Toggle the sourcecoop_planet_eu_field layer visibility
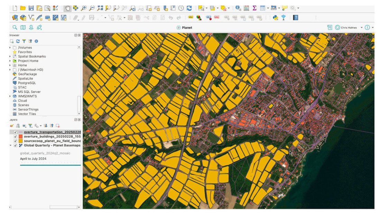Viewport: 384px width, 215px height. click(16, 141)
